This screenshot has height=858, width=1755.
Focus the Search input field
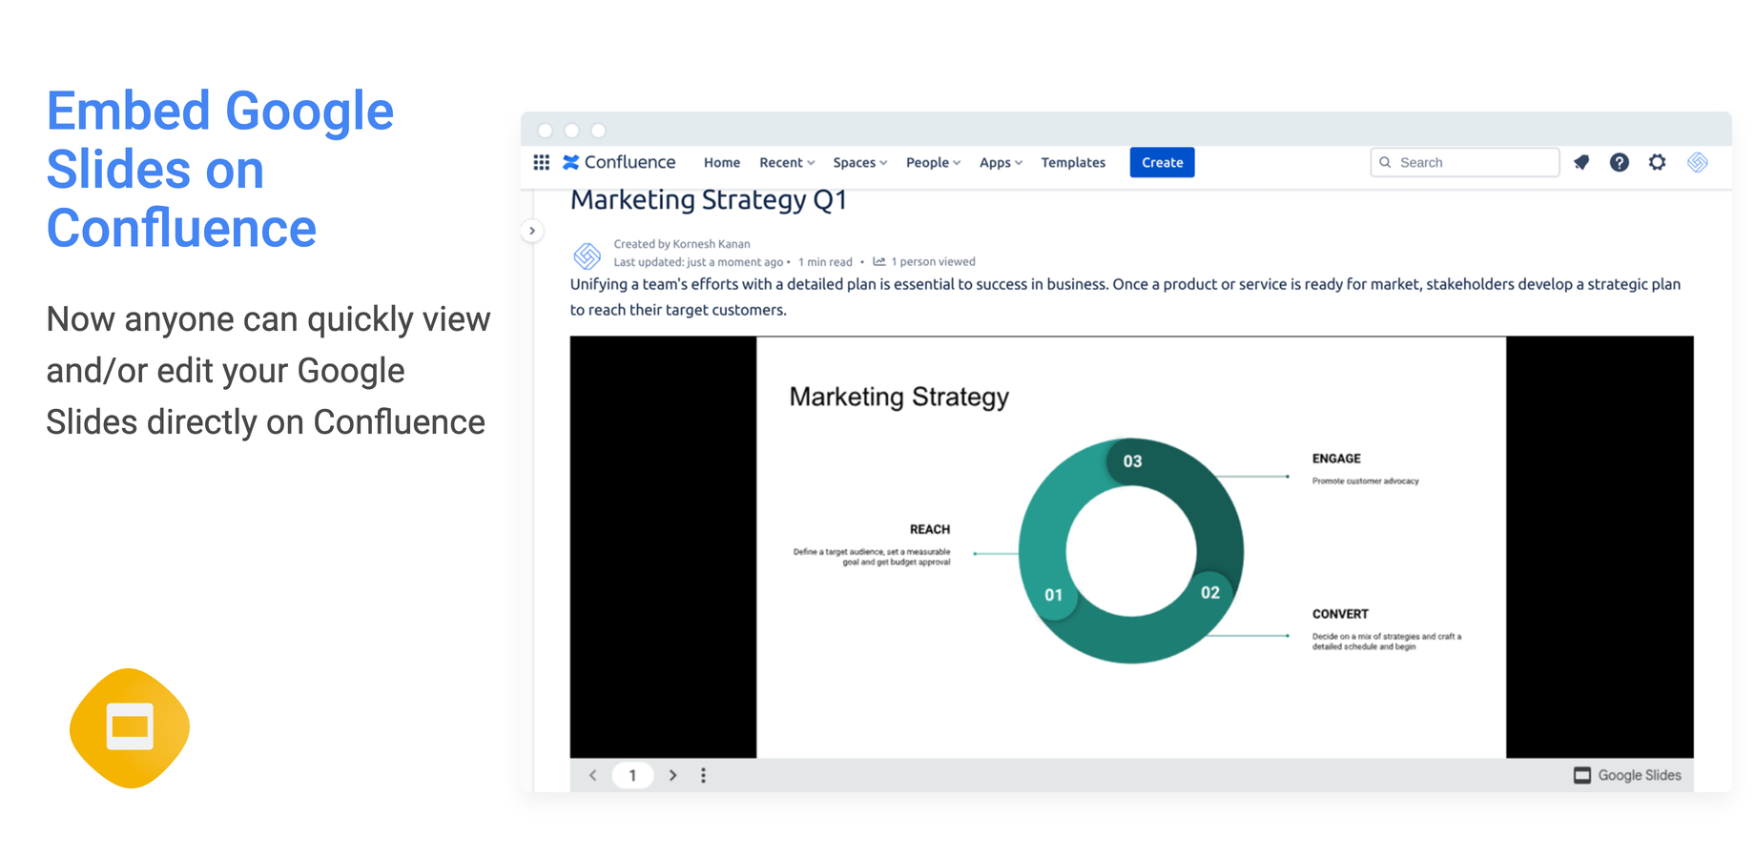pyautogui.click(x=1464, y=163)
